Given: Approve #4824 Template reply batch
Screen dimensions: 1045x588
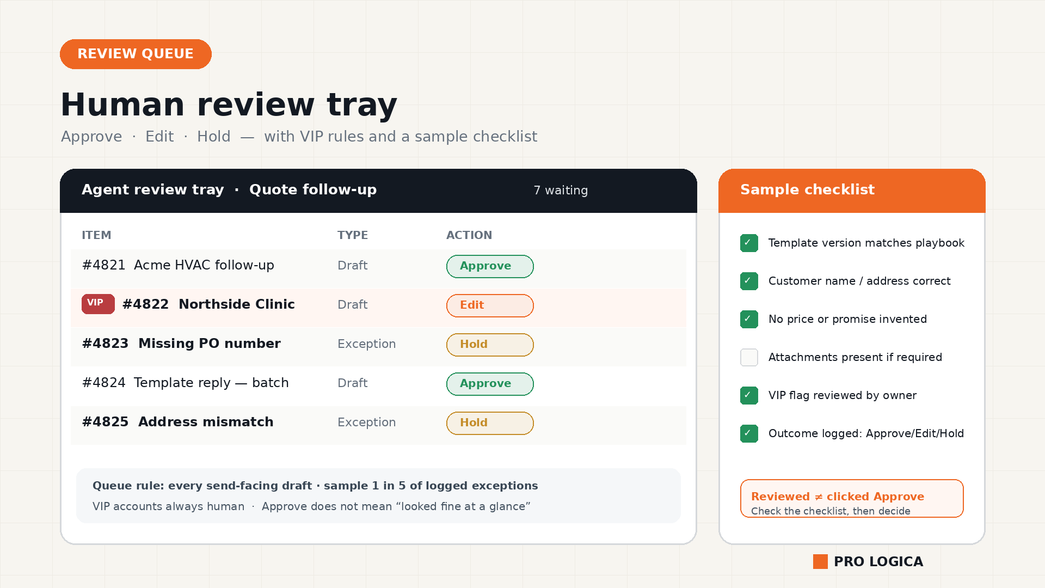Looking at the screenshot, I should 490,384.
